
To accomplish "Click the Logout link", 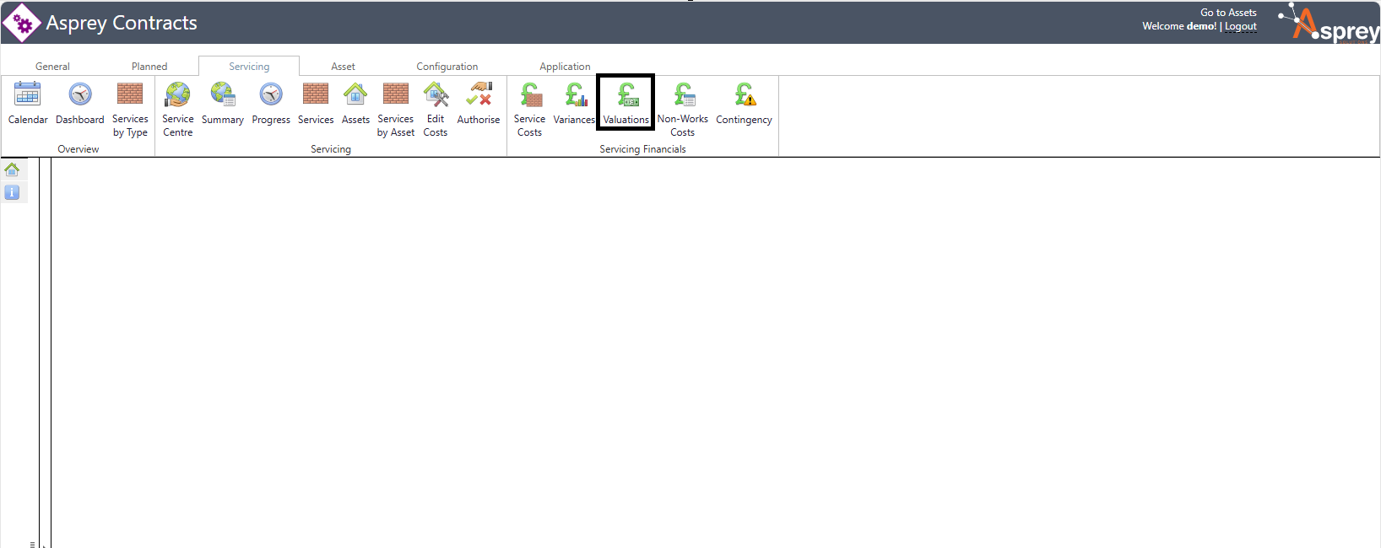I will coord(1240,27).
